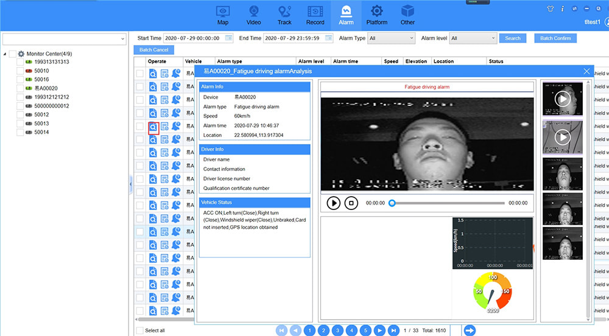Screen dimensions: 609x336
Task: Select vehicle 50012 in the tree
Action: 41,115
